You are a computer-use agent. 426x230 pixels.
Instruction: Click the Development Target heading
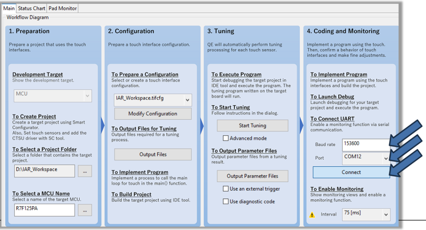pyautogui.click(x=37, y=75)
